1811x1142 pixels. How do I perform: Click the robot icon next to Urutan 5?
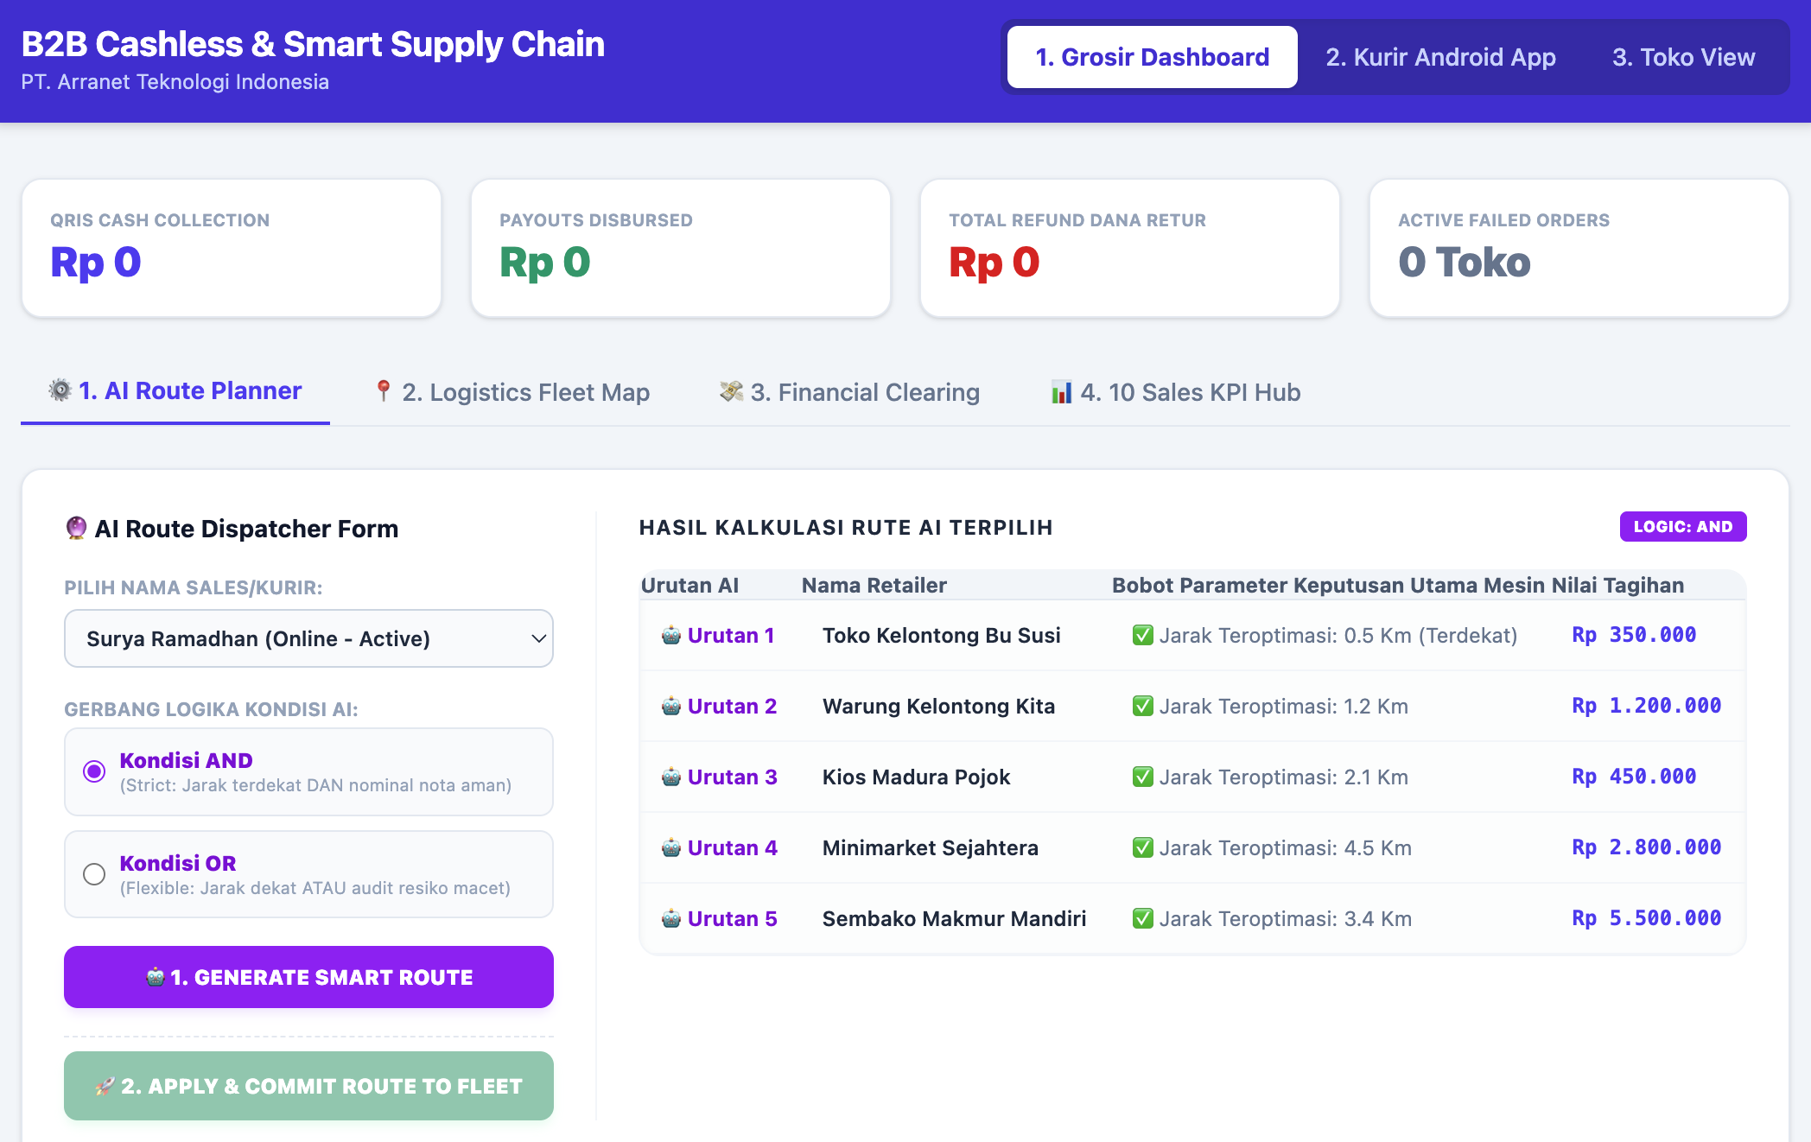point(671,919)
